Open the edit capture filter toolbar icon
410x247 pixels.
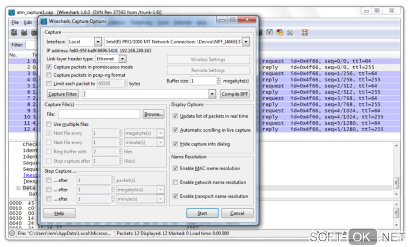click(270, 33)
